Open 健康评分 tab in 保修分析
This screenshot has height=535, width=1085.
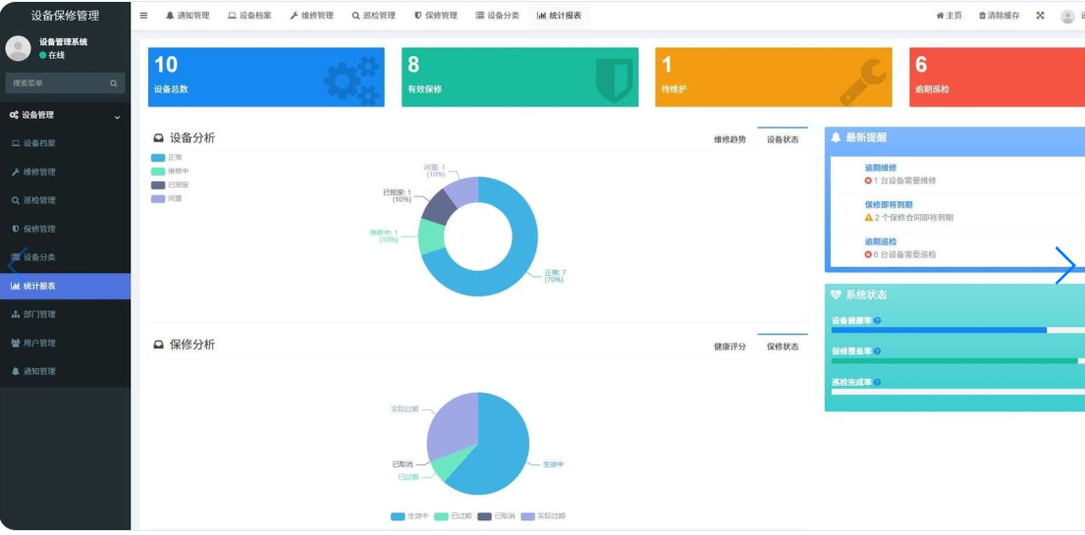729,347
